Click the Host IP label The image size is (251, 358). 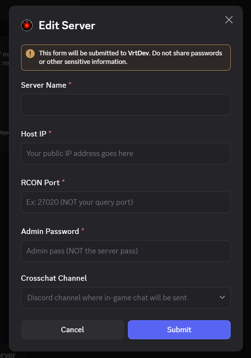(x=34, y=134)
